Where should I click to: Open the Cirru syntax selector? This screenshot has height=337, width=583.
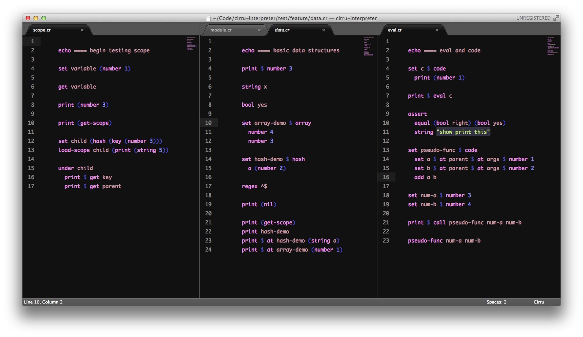(x=539, y=302)
